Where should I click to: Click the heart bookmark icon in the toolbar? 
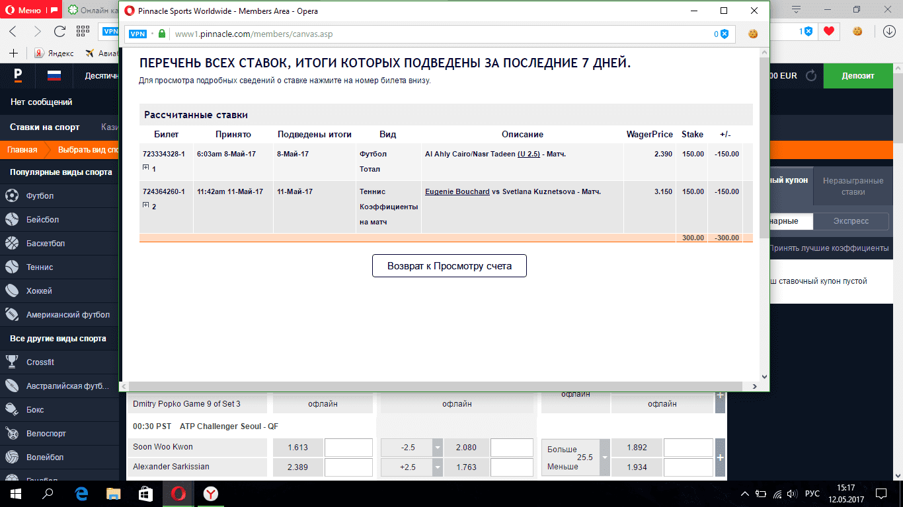click(828, 31)
